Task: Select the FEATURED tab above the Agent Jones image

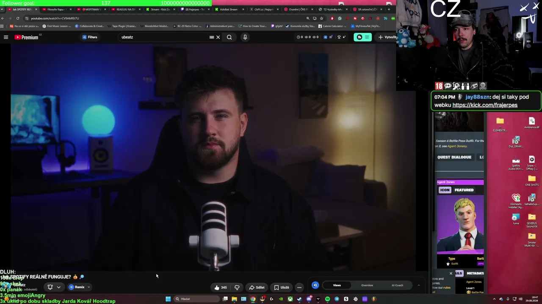Action: tap(464, 190)
